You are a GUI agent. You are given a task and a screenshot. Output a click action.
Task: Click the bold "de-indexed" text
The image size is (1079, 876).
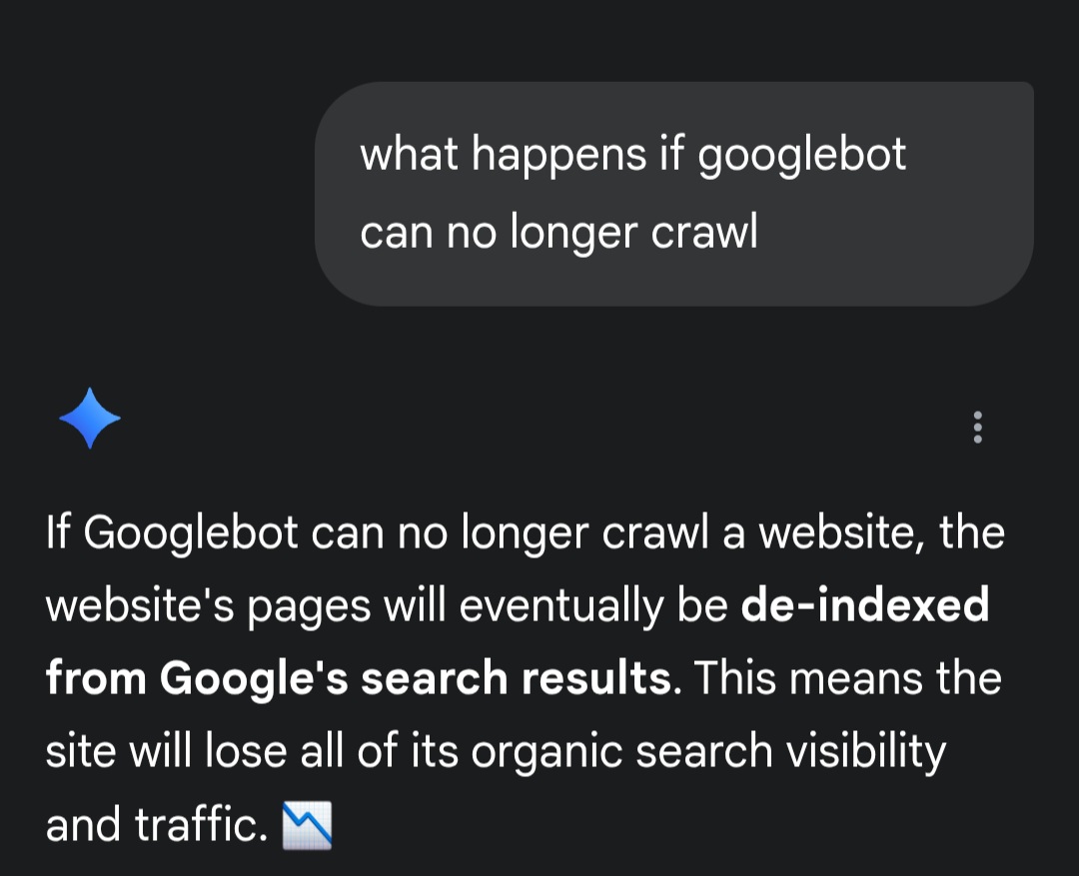pyautogui.click(x=865, y=605)
